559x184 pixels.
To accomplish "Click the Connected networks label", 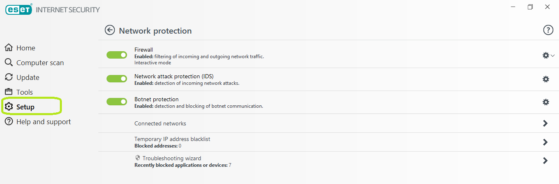I will (160, 123).
